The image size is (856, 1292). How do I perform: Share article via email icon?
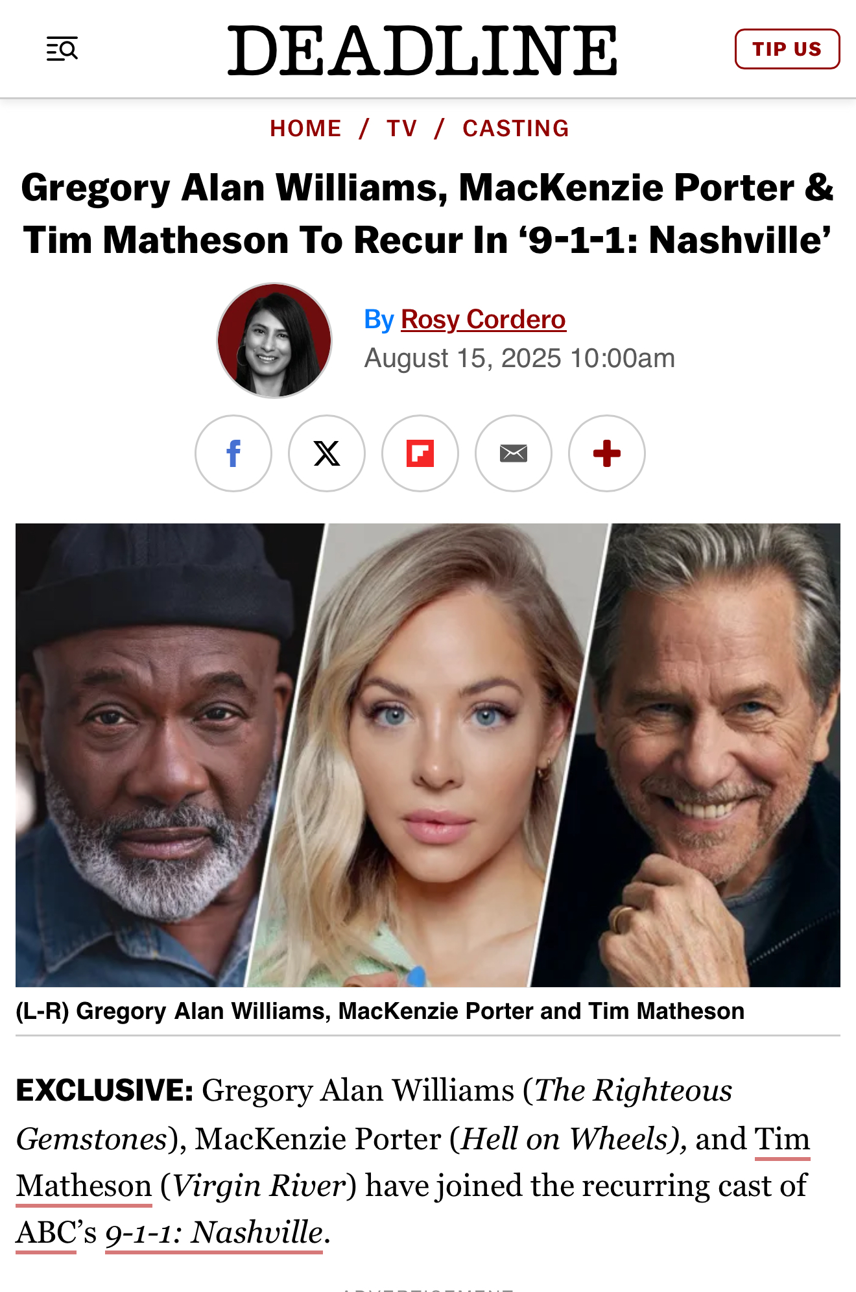(514, 453)
